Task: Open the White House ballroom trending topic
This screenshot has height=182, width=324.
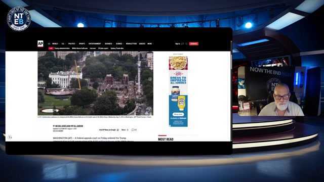Action: 80,49
